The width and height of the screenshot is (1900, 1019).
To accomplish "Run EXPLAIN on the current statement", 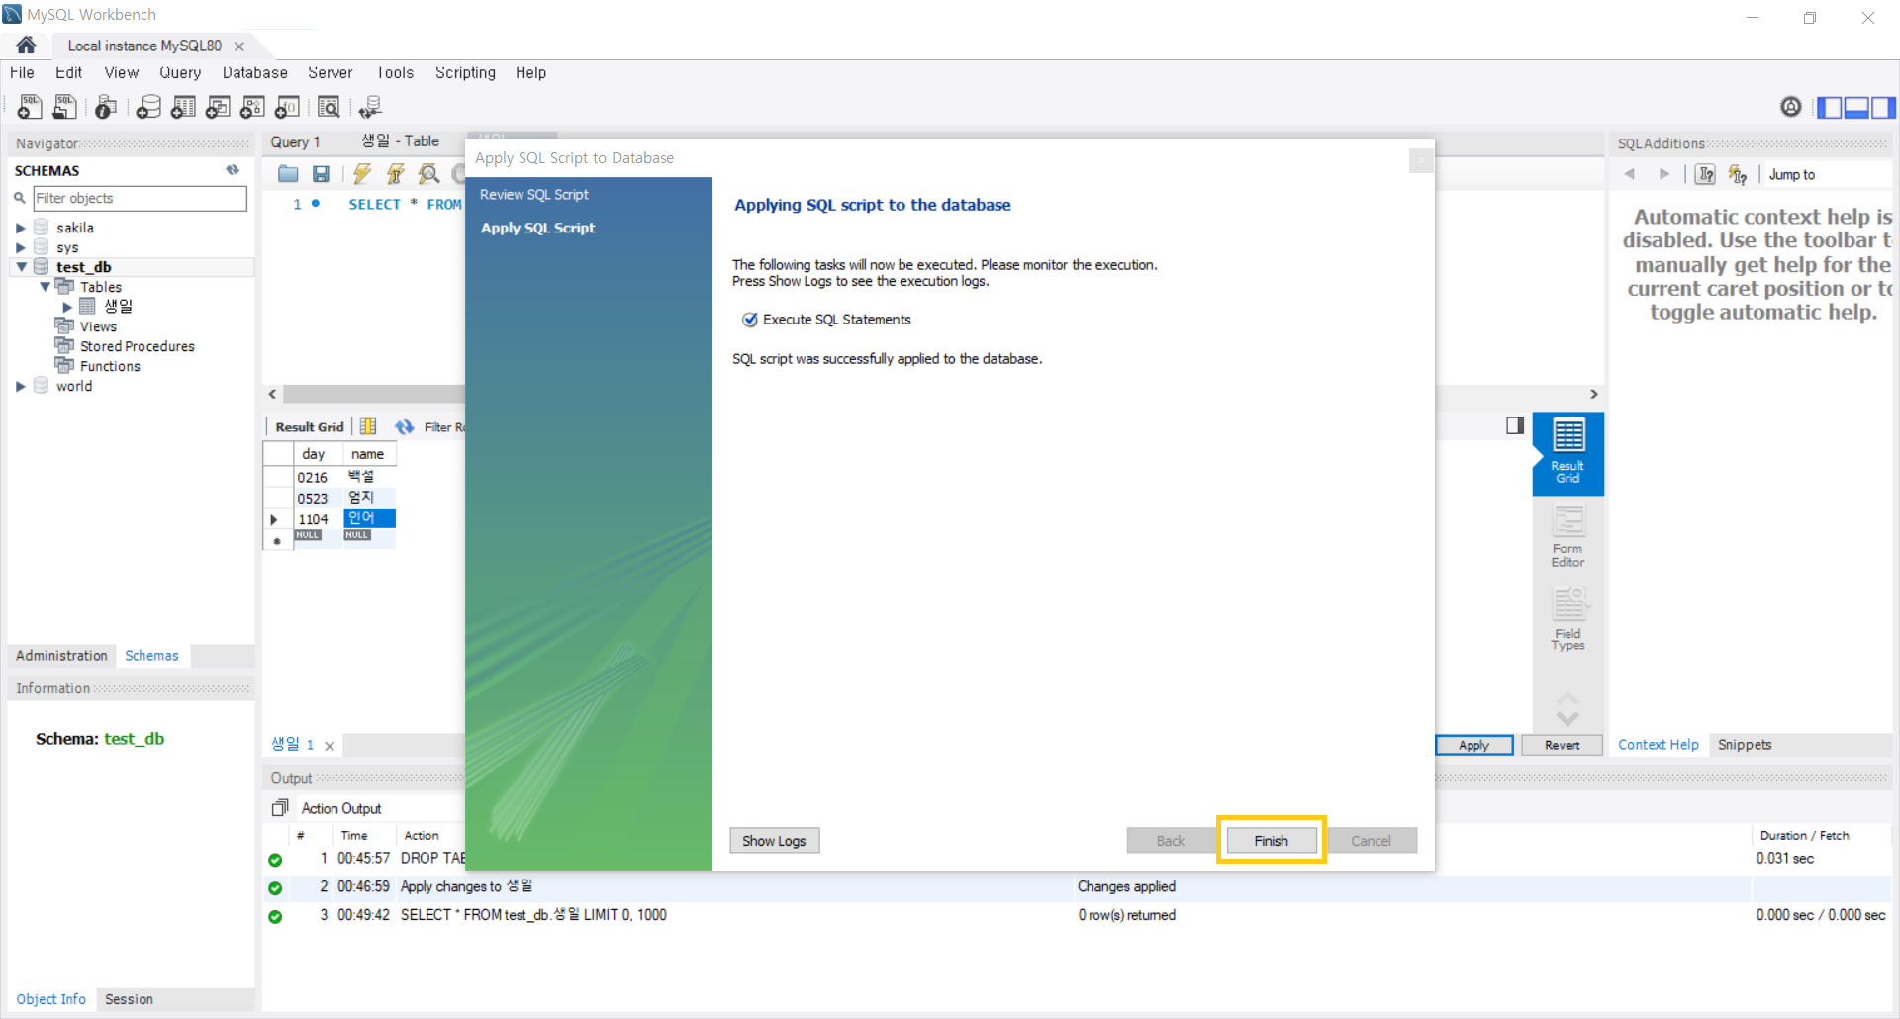I will coord(428,174).
